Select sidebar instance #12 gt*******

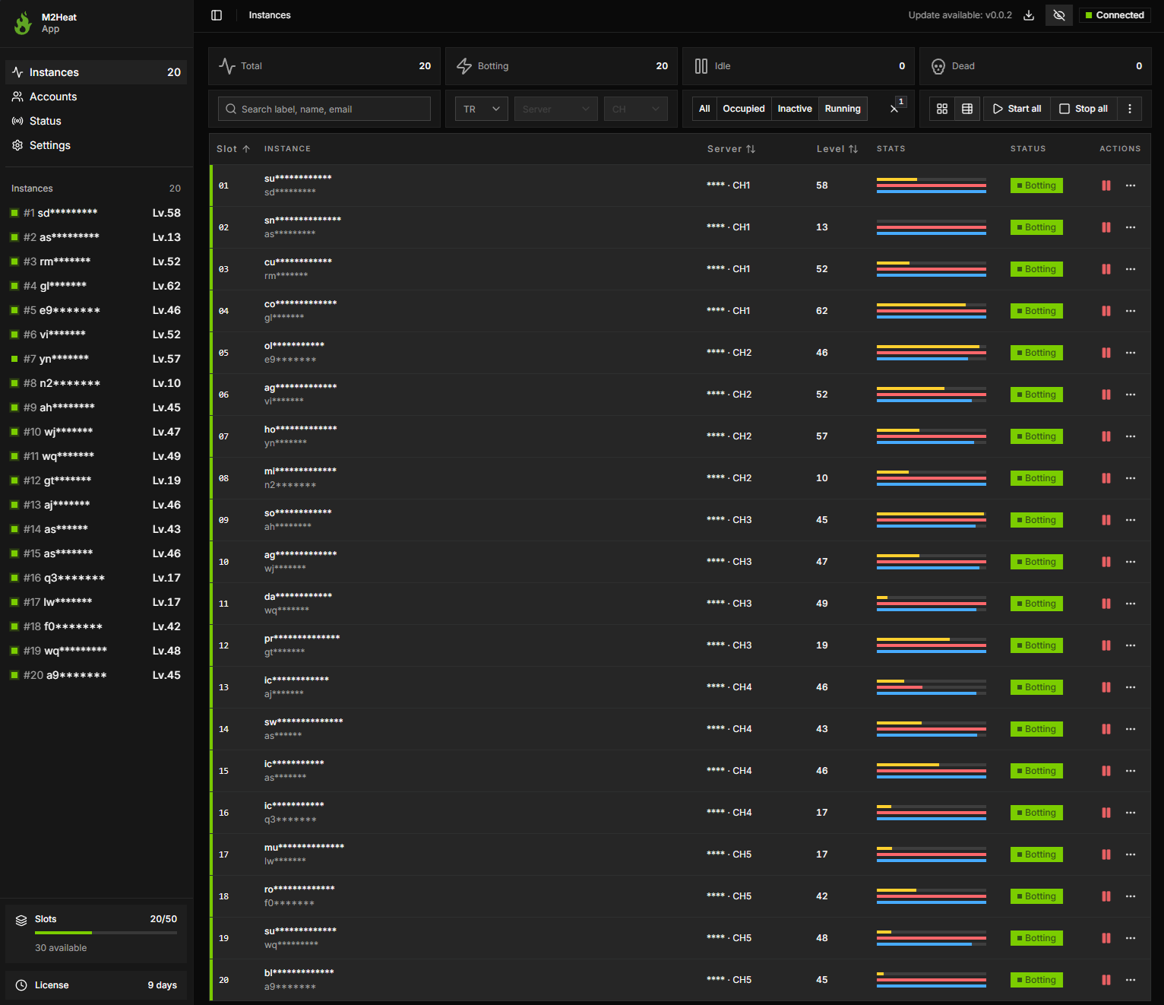[96, 480]
